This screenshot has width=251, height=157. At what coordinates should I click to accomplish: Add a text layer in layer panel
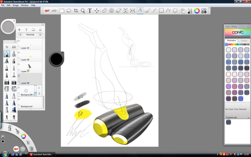[x=26, y=30]
